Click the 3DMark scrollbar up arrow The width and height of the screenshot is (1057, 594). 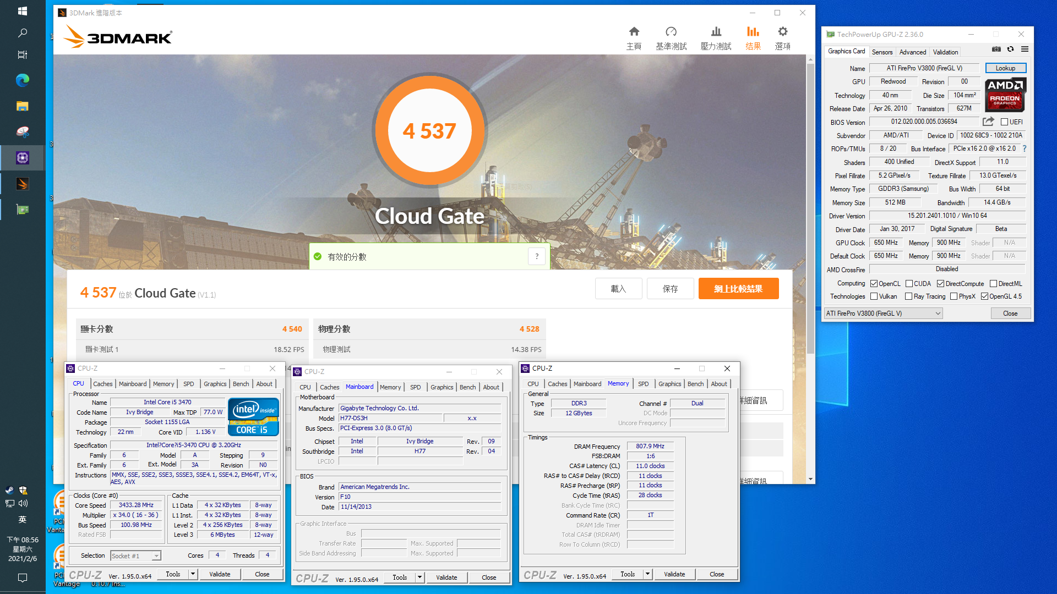coord(810,59)
